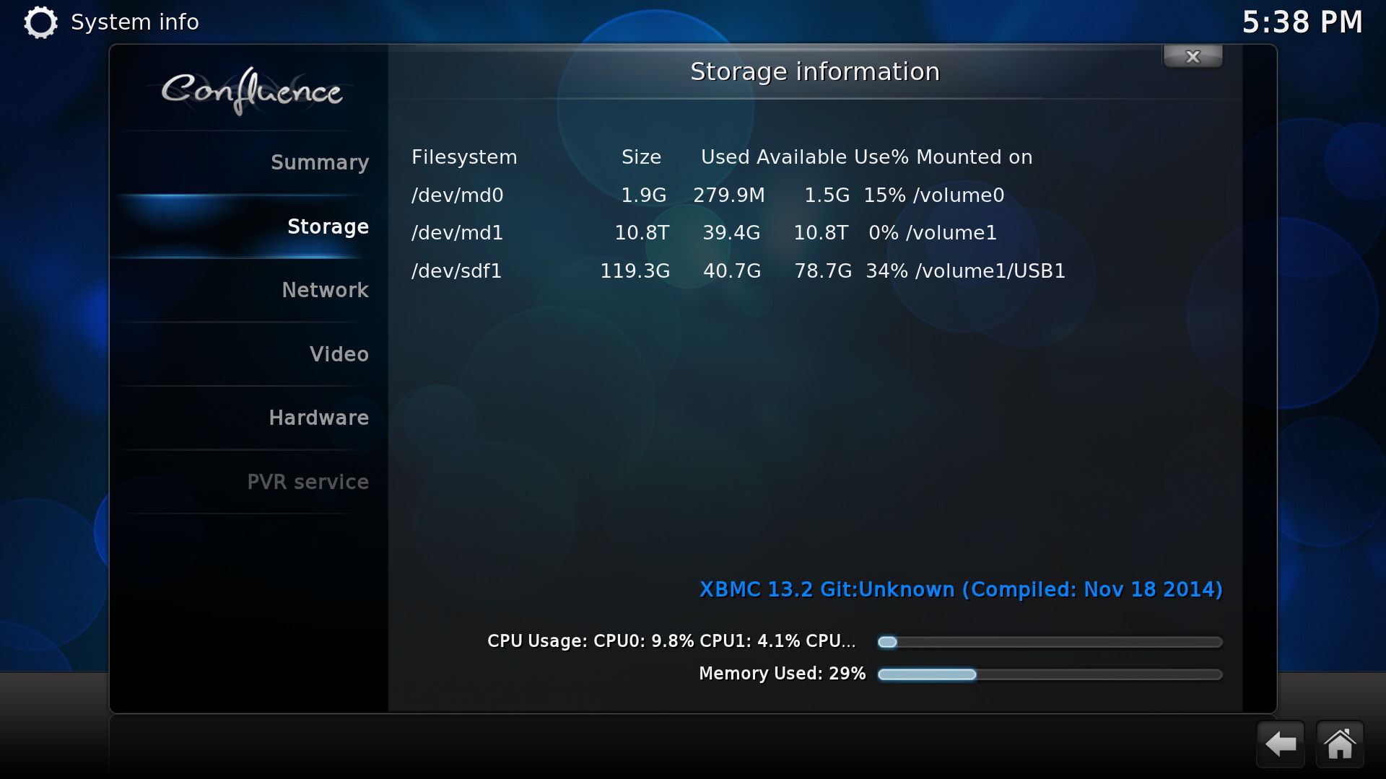
Task: Click the /dev/md0 filesystem row
Action: 707,195
